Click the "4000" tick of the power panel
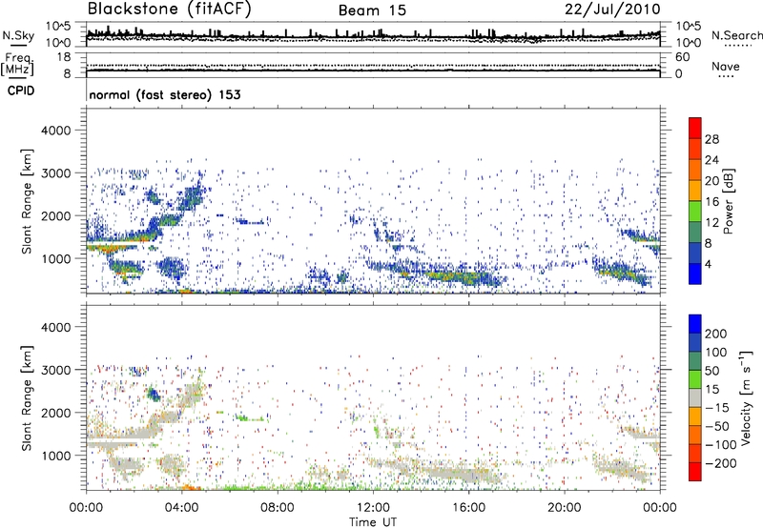Screen dimensions: 763x528 [56, 131]
